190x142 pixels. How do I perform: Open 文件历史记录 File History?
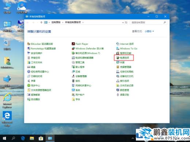point(125,85)
